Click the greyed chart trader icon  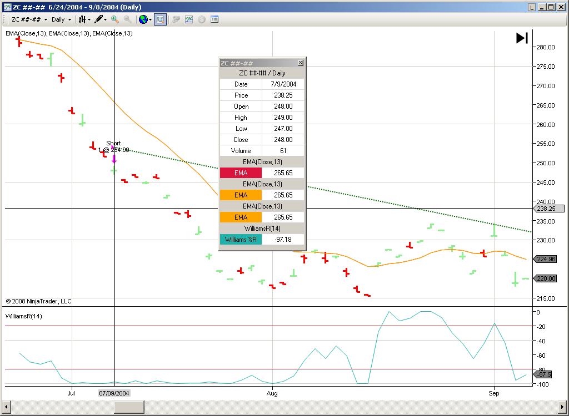(176, 19)
